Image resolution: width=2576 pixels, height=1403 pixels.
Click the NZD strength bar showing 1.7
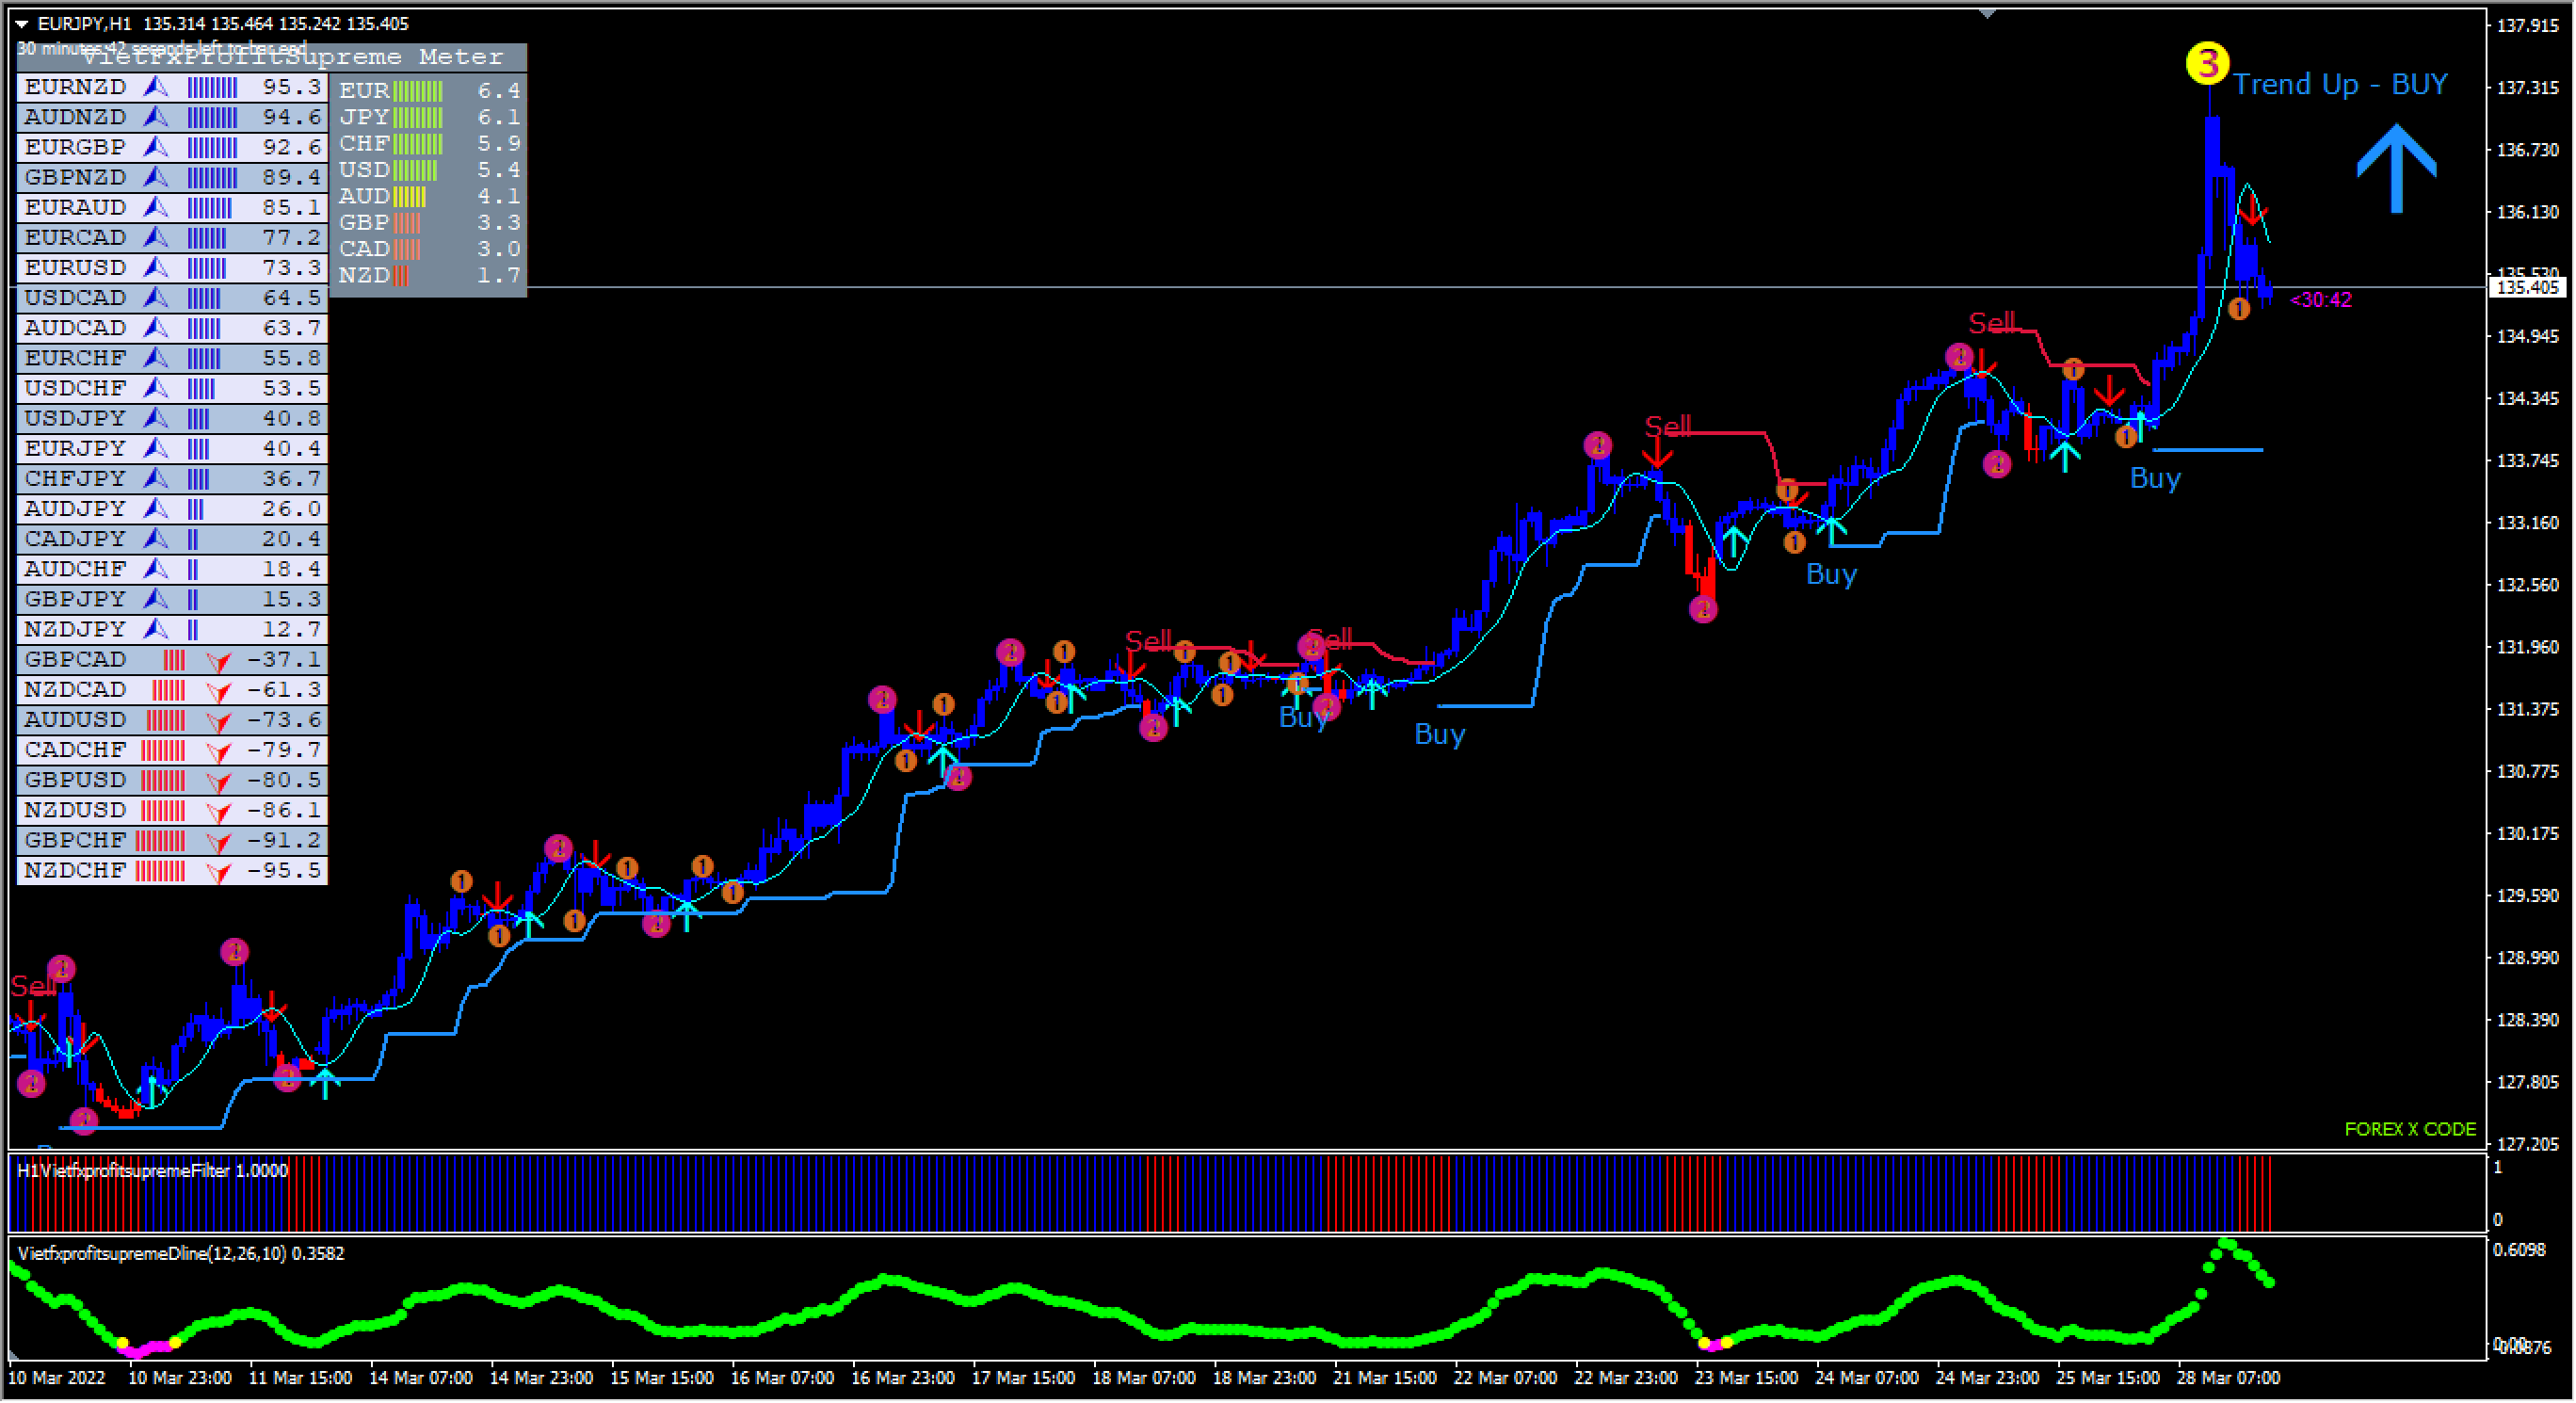click(x=402, y=276)
